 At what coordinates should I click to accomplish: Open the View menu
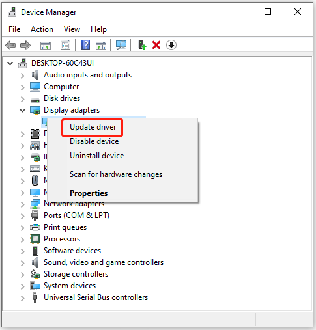(72, 29)
